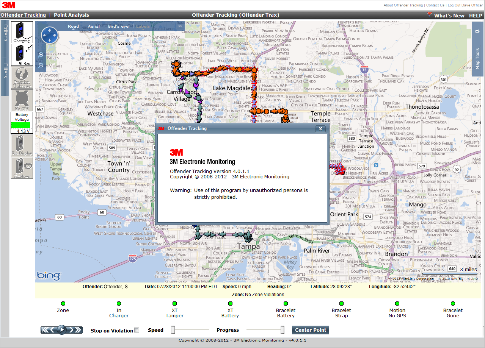Image resolution: width=485 pixels, height=348 pixels.
Task: Click the Bracelet Strap green status indicator
Action: [x=341, y=303]
